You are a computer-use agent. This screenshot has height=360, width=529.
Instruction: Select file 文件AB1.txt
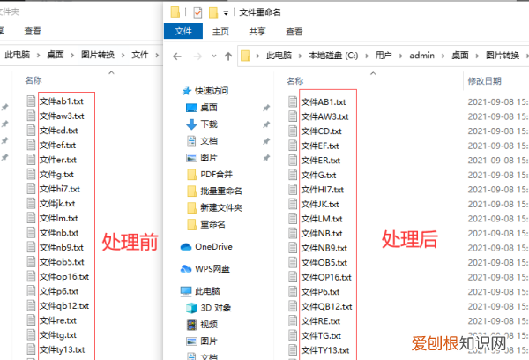(324, 102)
